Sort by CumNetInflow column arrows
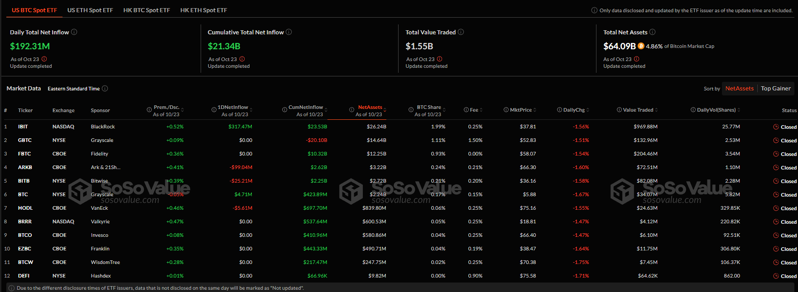Image resolution: width=798 pixels, height=292 pixels. click(326, 110)
